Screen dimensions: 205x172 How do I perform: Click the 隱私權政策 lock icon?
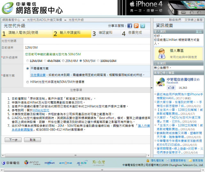click(148, 161)
